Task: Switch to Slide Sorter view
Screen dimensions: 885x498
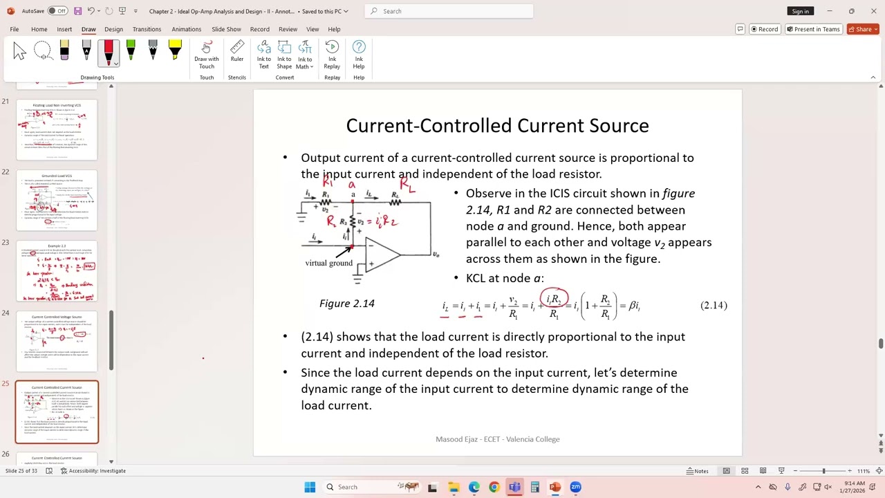Action: 745,471
